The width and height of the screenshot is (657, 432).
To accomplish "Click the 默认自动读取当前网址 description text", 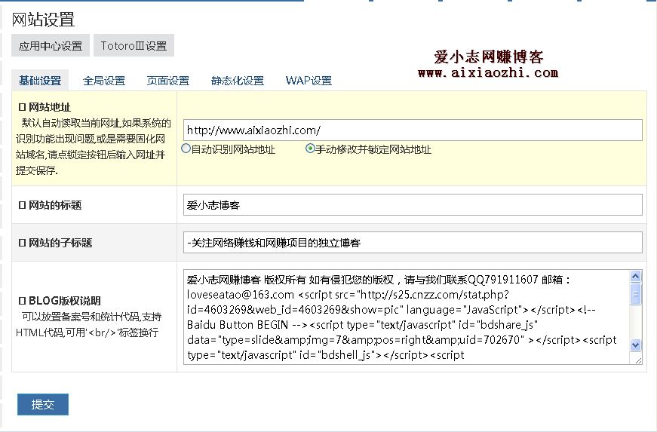I will tap(94, 146).
